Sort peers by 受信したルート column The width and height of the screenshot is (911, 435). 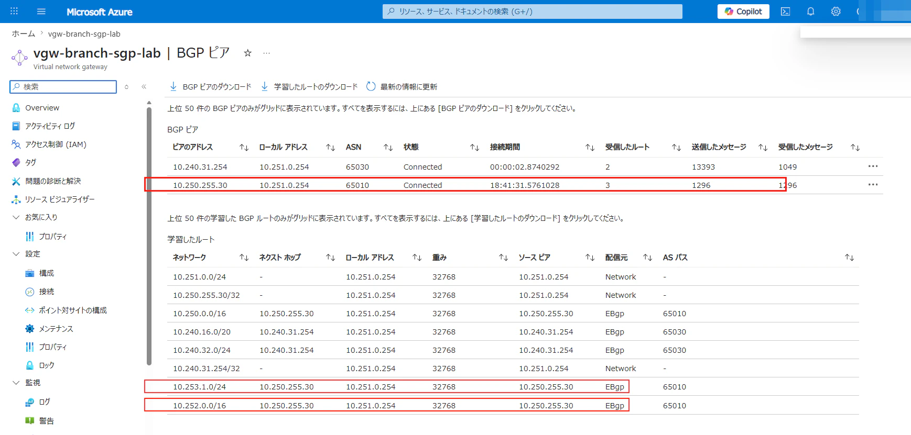[676, 148]
